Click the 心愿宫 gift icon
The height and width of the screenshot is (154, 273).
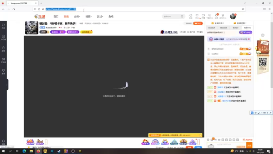pyautogui.click(x=145, y=142)
